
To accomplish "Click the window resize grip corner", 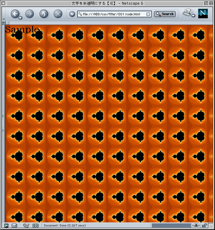I will point(211,226).
